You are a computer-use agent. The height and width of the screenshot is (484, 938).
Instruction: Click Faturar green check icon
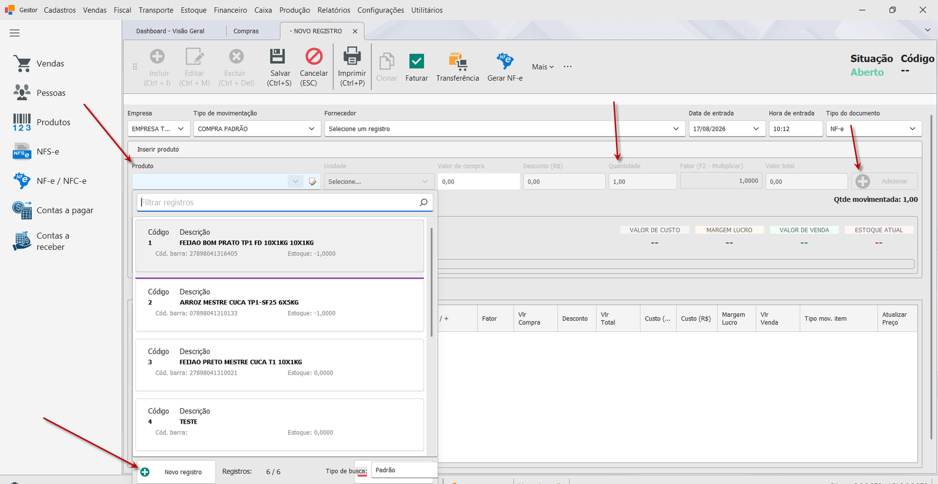pos(417,61)
